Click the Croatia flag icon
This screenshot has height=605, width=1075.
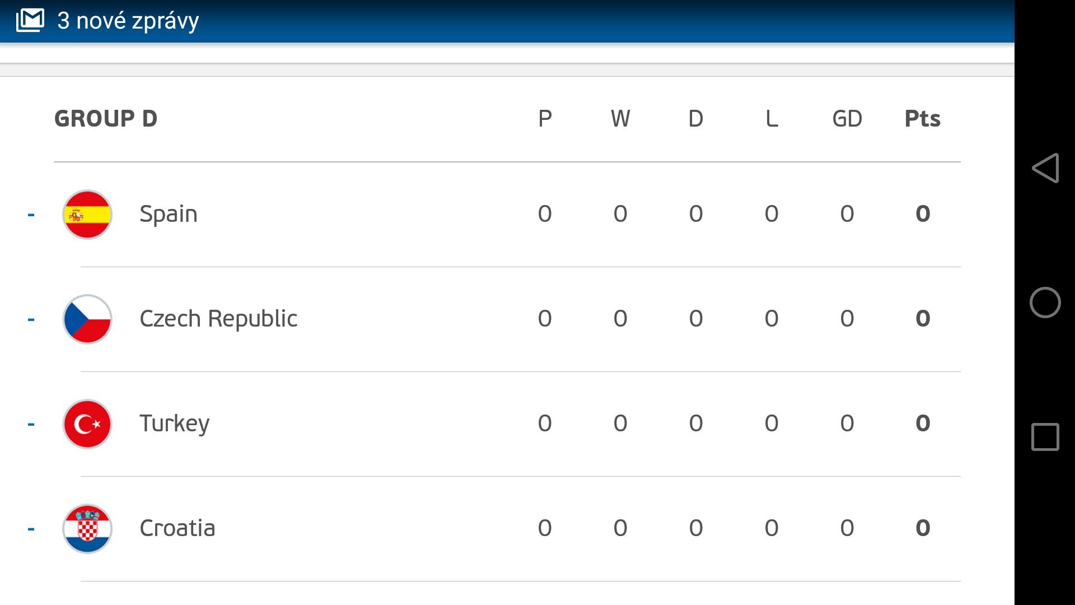click(x=87, y=528)
